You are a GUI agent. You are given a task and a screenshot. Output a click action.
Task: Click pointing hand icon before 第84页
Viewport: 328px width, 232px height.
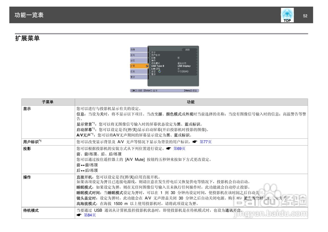(79, 215)
